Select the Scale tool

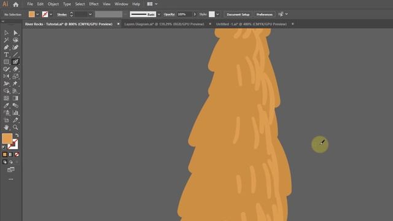[15, 76]
